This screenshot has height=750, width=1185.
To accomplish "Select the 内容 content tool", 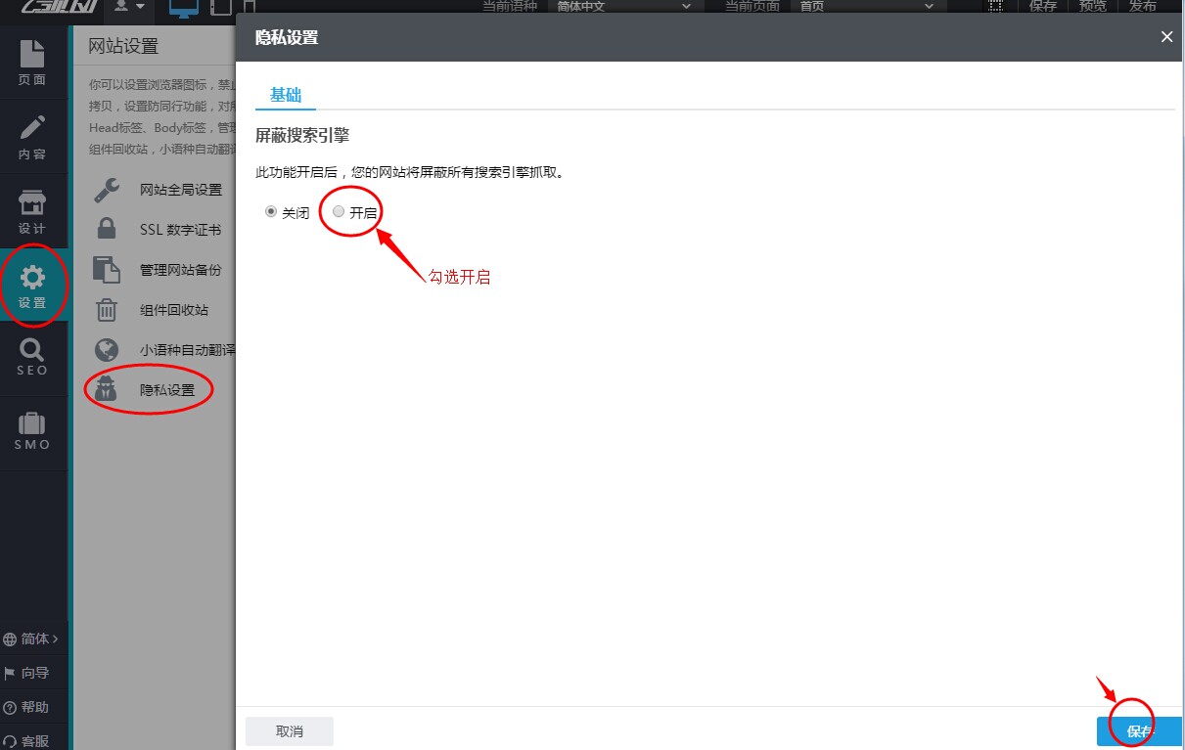I will [32, 137].
